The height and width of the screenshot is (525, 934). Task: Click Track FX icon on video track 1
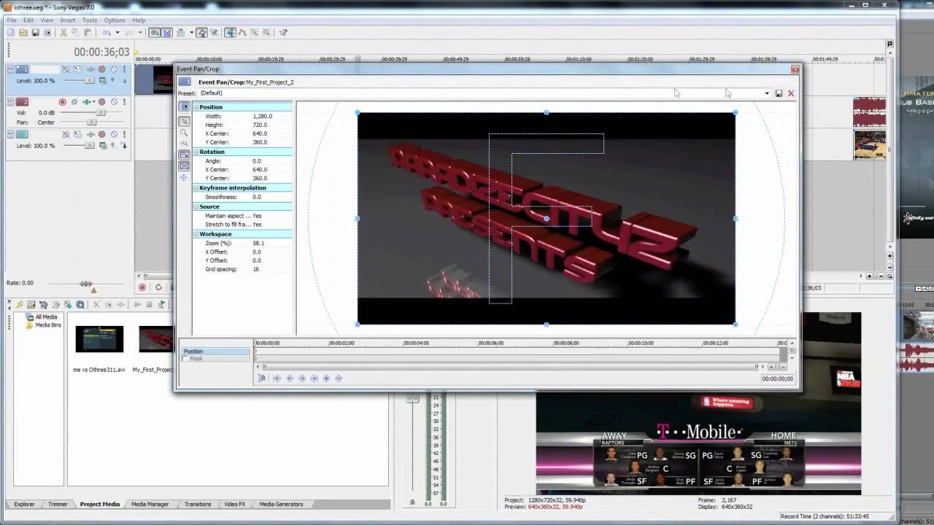90,69
